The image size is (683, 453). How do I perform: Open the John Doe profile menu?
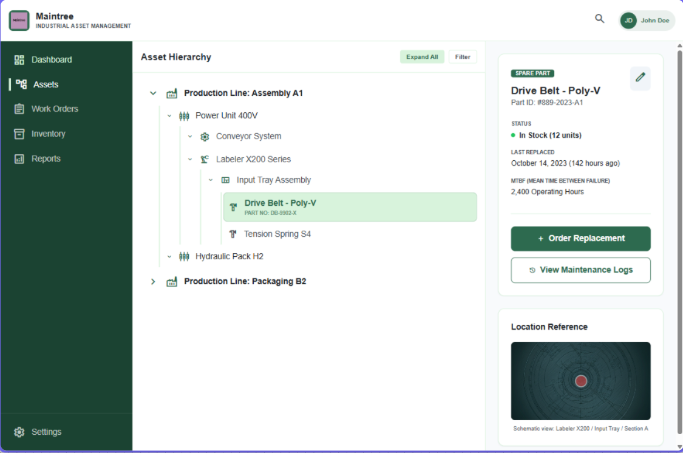pos(647,20)
